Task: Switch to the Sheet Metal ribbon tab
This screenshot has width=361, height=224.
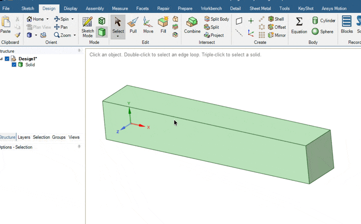Action: (x=260, y=8)
